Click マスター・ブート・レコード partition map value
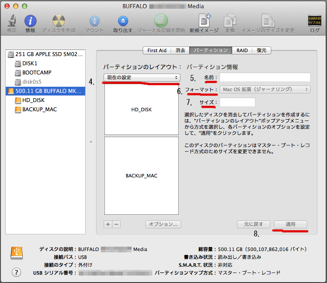This screenshot has width=327, height=283. click(249, 272)
